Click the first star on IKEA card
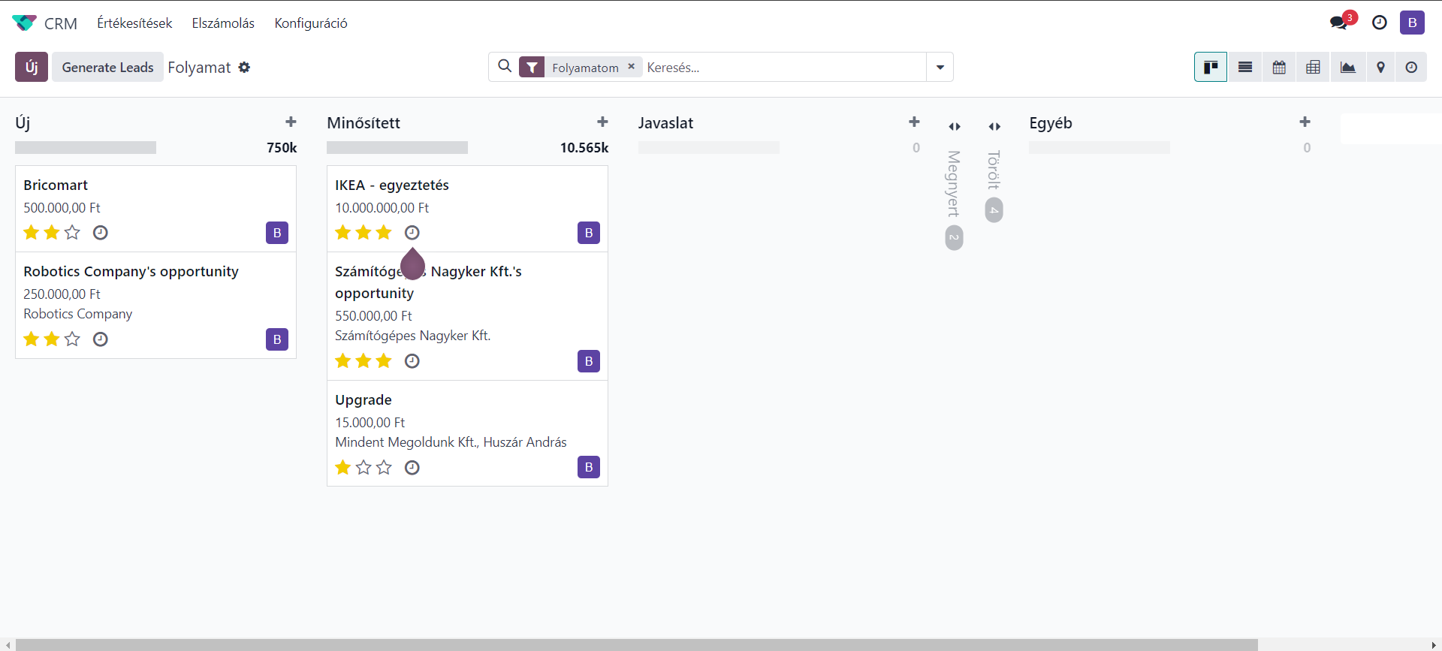The width and height of the screenshot is (1442, 651). click(343, 233)
